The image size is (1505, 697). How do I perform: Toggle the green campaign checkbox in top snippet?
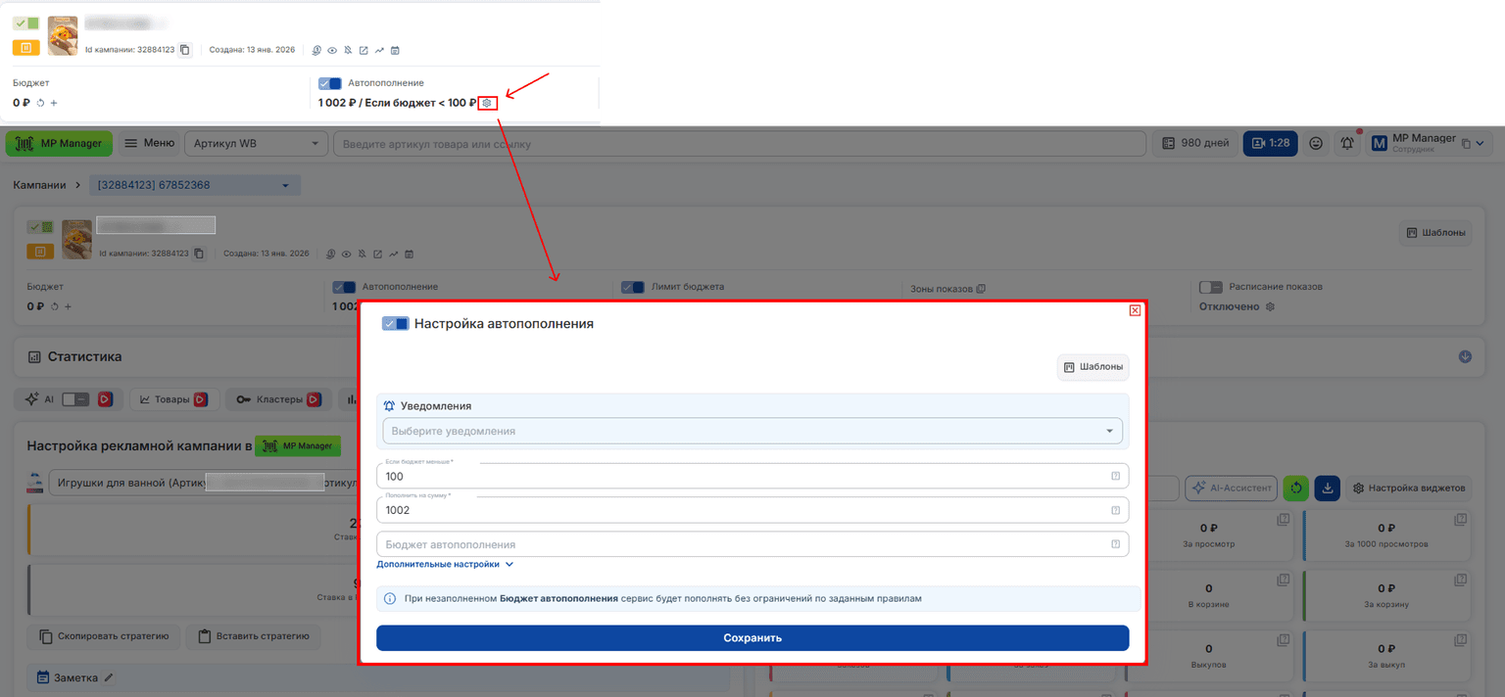26,23
